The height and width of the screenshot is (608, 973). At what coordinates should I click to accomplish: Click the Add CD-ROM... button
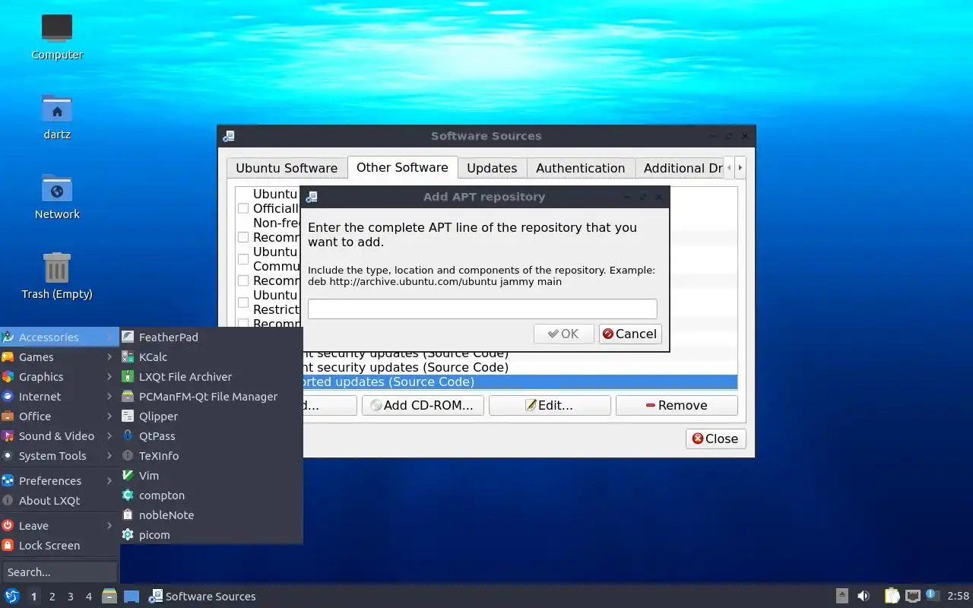423,405
